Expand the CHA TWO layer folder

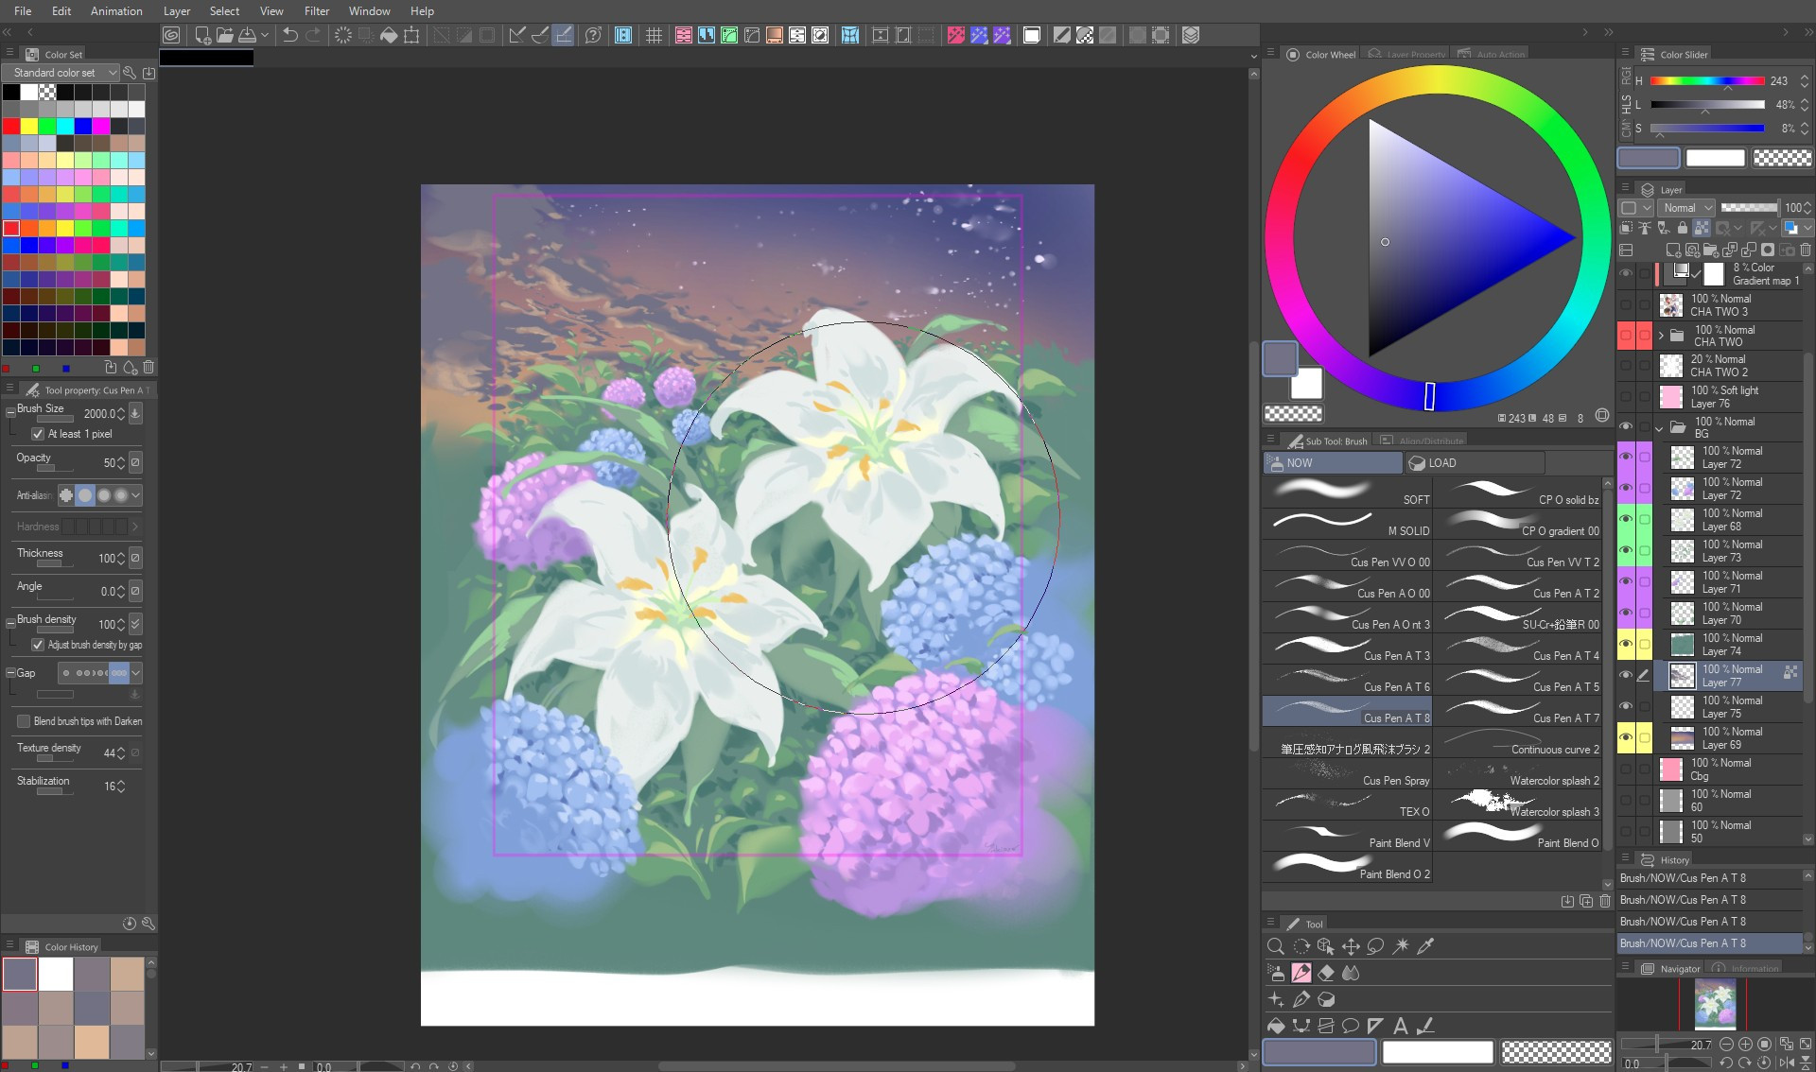pos(1661,336)
